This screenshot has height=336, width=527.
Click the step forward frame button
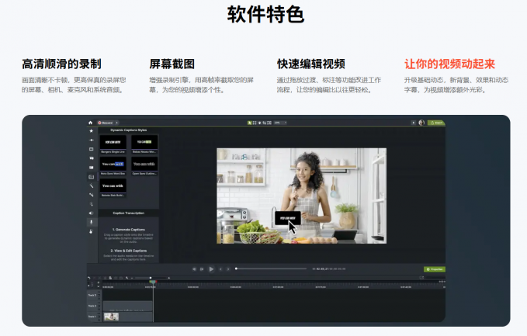click(202, 269)
